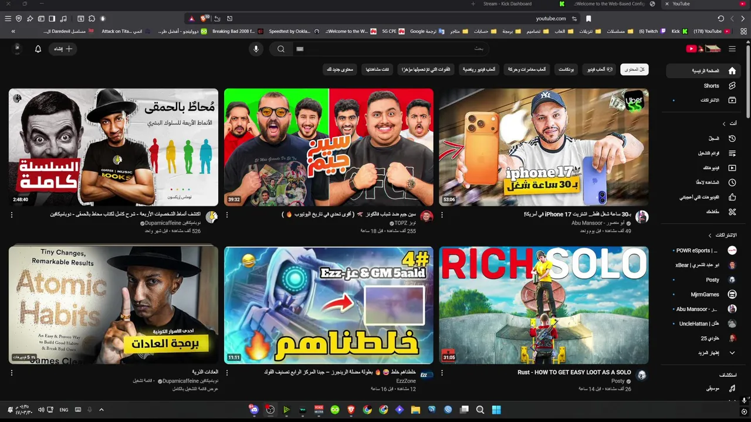Open Brave browser icon in taskbar

tap(351, 410)
